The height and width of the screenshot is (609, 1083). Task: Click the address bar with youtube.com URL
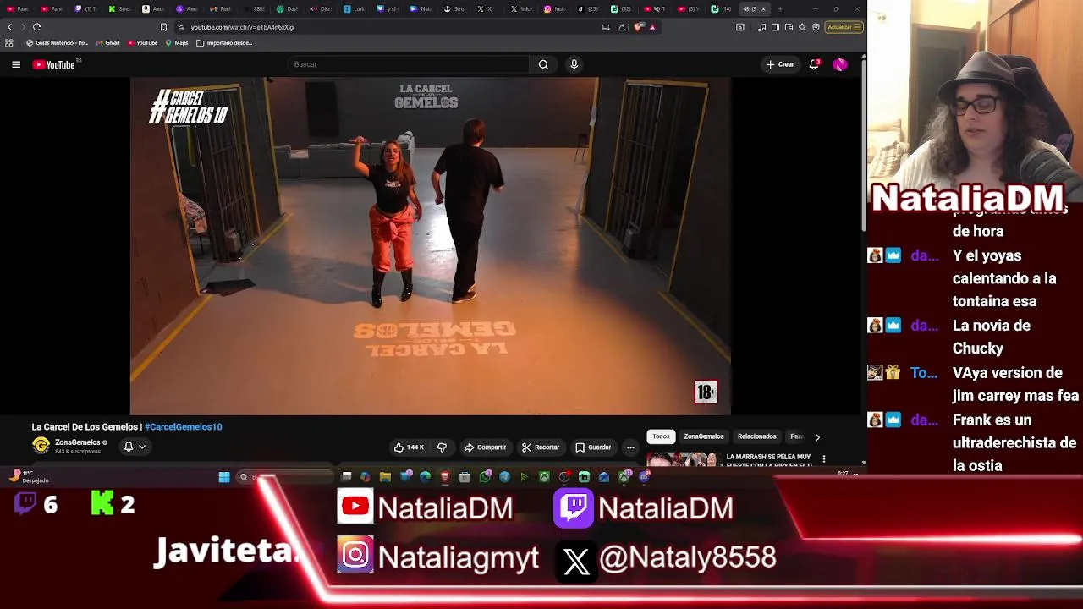[389, 27]
